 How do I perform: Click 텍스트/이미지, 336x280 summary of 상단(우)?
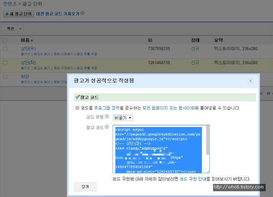tap(236, 48)
